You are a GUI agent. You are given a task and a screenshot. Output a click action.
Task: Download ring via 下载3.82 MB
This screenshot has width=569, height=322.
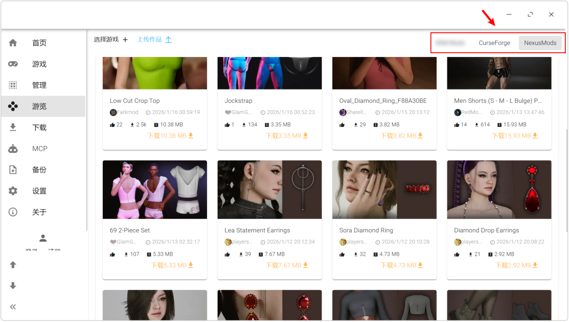point(401,136)
